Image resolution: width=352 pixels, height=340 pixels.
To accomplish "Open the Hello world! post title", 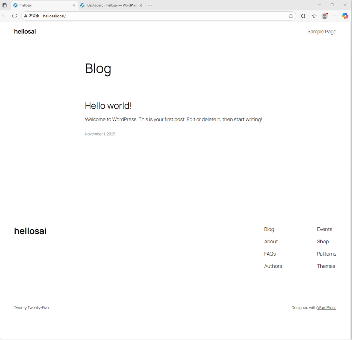I will click(108, 106).
